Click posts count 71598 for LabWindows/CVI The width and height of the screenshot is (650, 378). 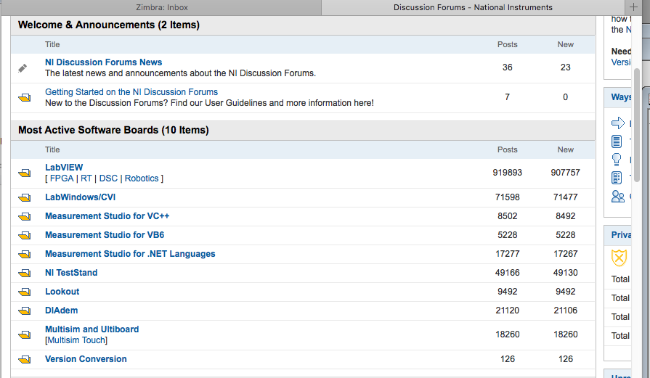tap(508, 197)
